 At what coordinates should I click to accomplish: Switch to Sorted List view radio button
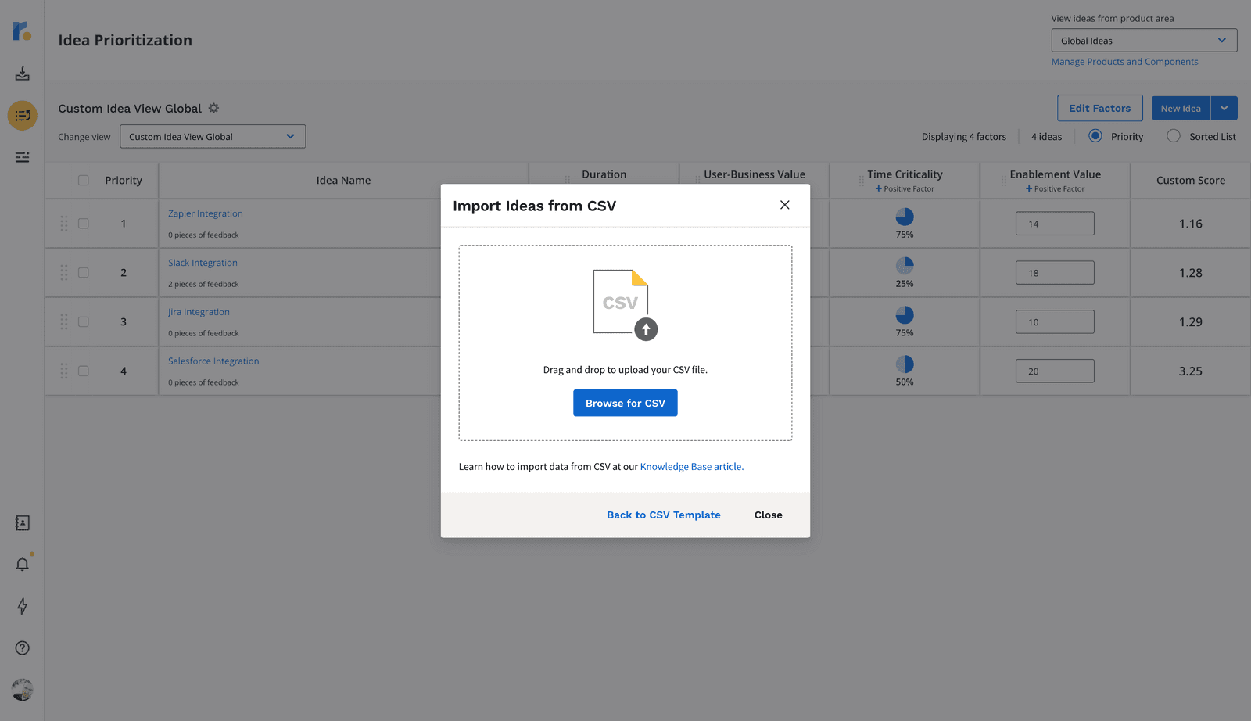click(1173, 136)
